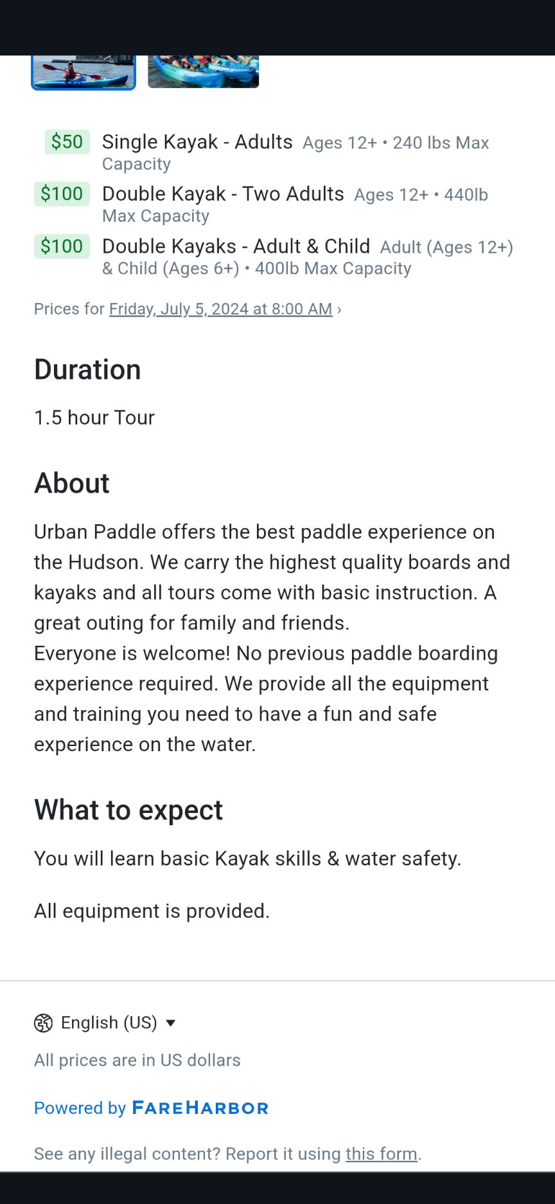Select Single Kayak - Adults option
The image size is (555, 1204).
197,142
